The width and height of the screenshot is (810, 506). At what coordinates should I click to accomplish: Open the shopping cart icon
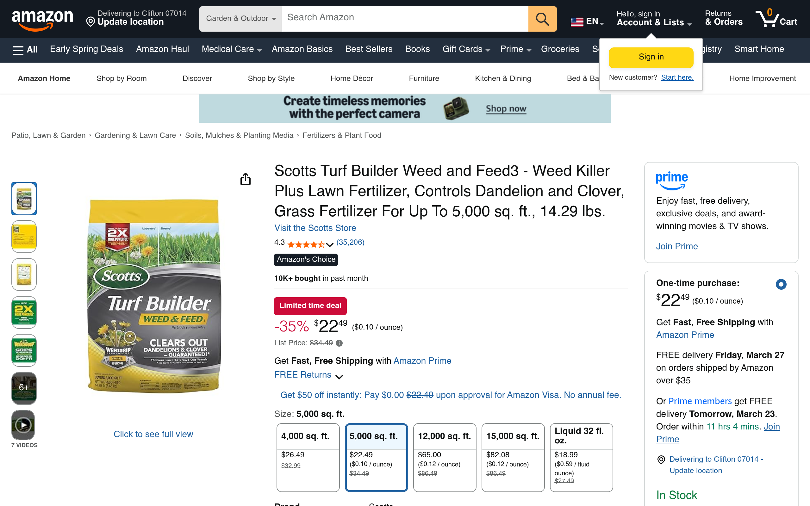(x=776, y=18)
